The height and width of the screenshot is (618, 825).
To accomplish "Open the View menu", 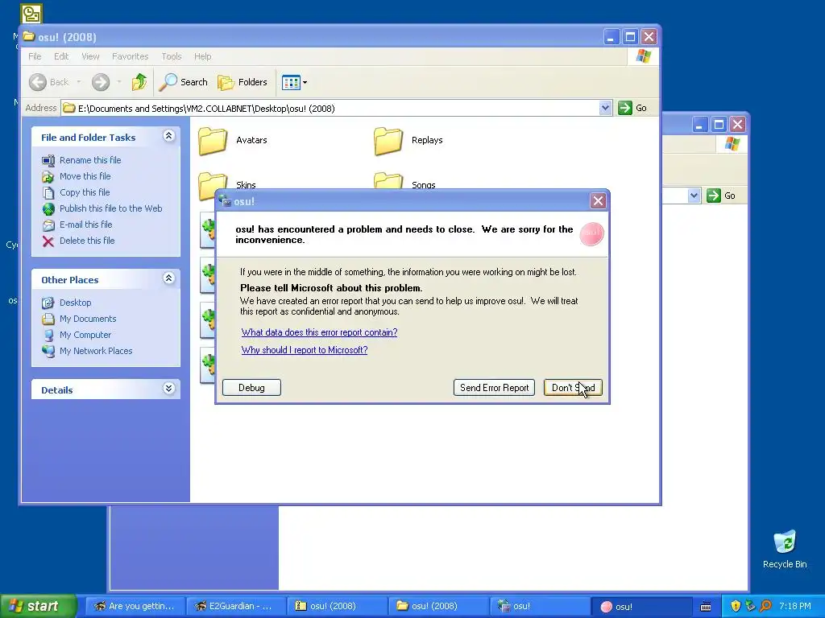I will coord(90,56).
